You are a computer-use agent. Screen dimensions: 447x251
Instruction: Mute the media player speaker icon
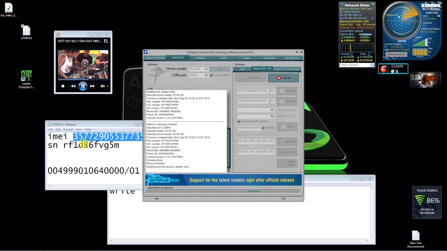pyautogui.click(x=103, y=86)
